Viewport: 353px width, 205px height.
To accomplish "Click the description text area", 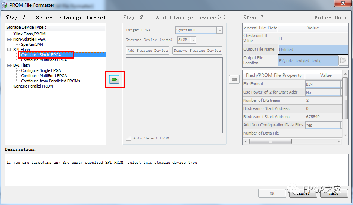I will pyautogui.click(x=176, y=170).
